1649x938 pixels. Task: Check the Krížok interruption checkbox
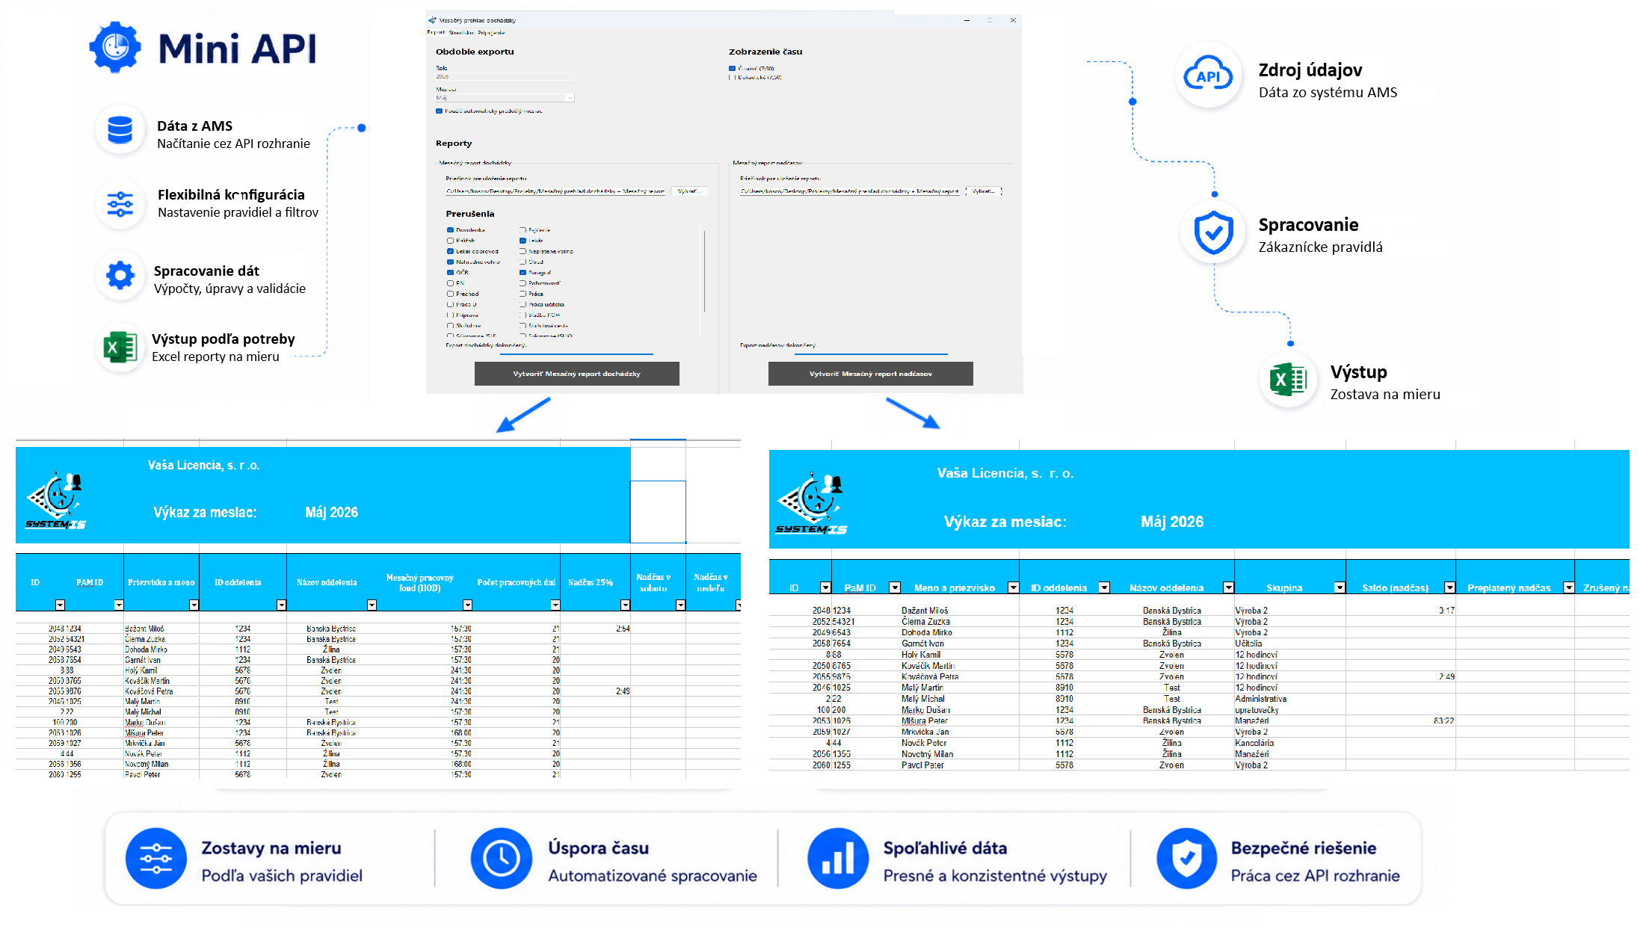[450, 241]
